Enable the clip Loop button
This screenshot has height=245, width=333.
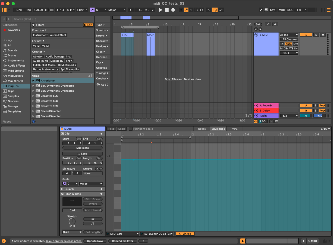(82, 154)
